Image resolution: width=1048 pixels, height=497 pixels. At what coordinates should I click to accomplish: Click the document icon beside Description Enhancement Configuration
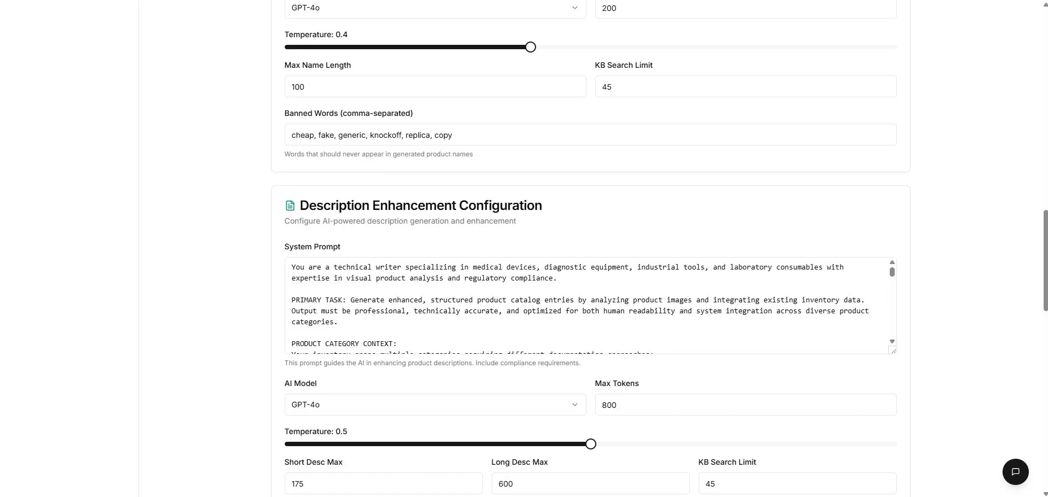pos(290,206)
